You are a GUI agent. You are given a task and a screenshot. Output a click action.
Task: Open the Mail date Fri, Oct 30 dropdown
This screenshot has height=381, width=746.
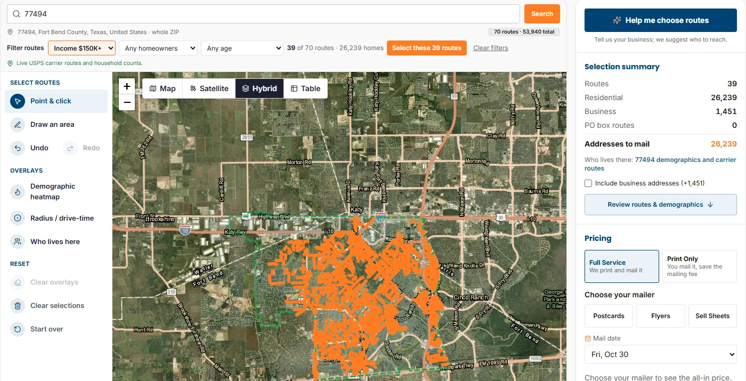(x=661, y=354)
